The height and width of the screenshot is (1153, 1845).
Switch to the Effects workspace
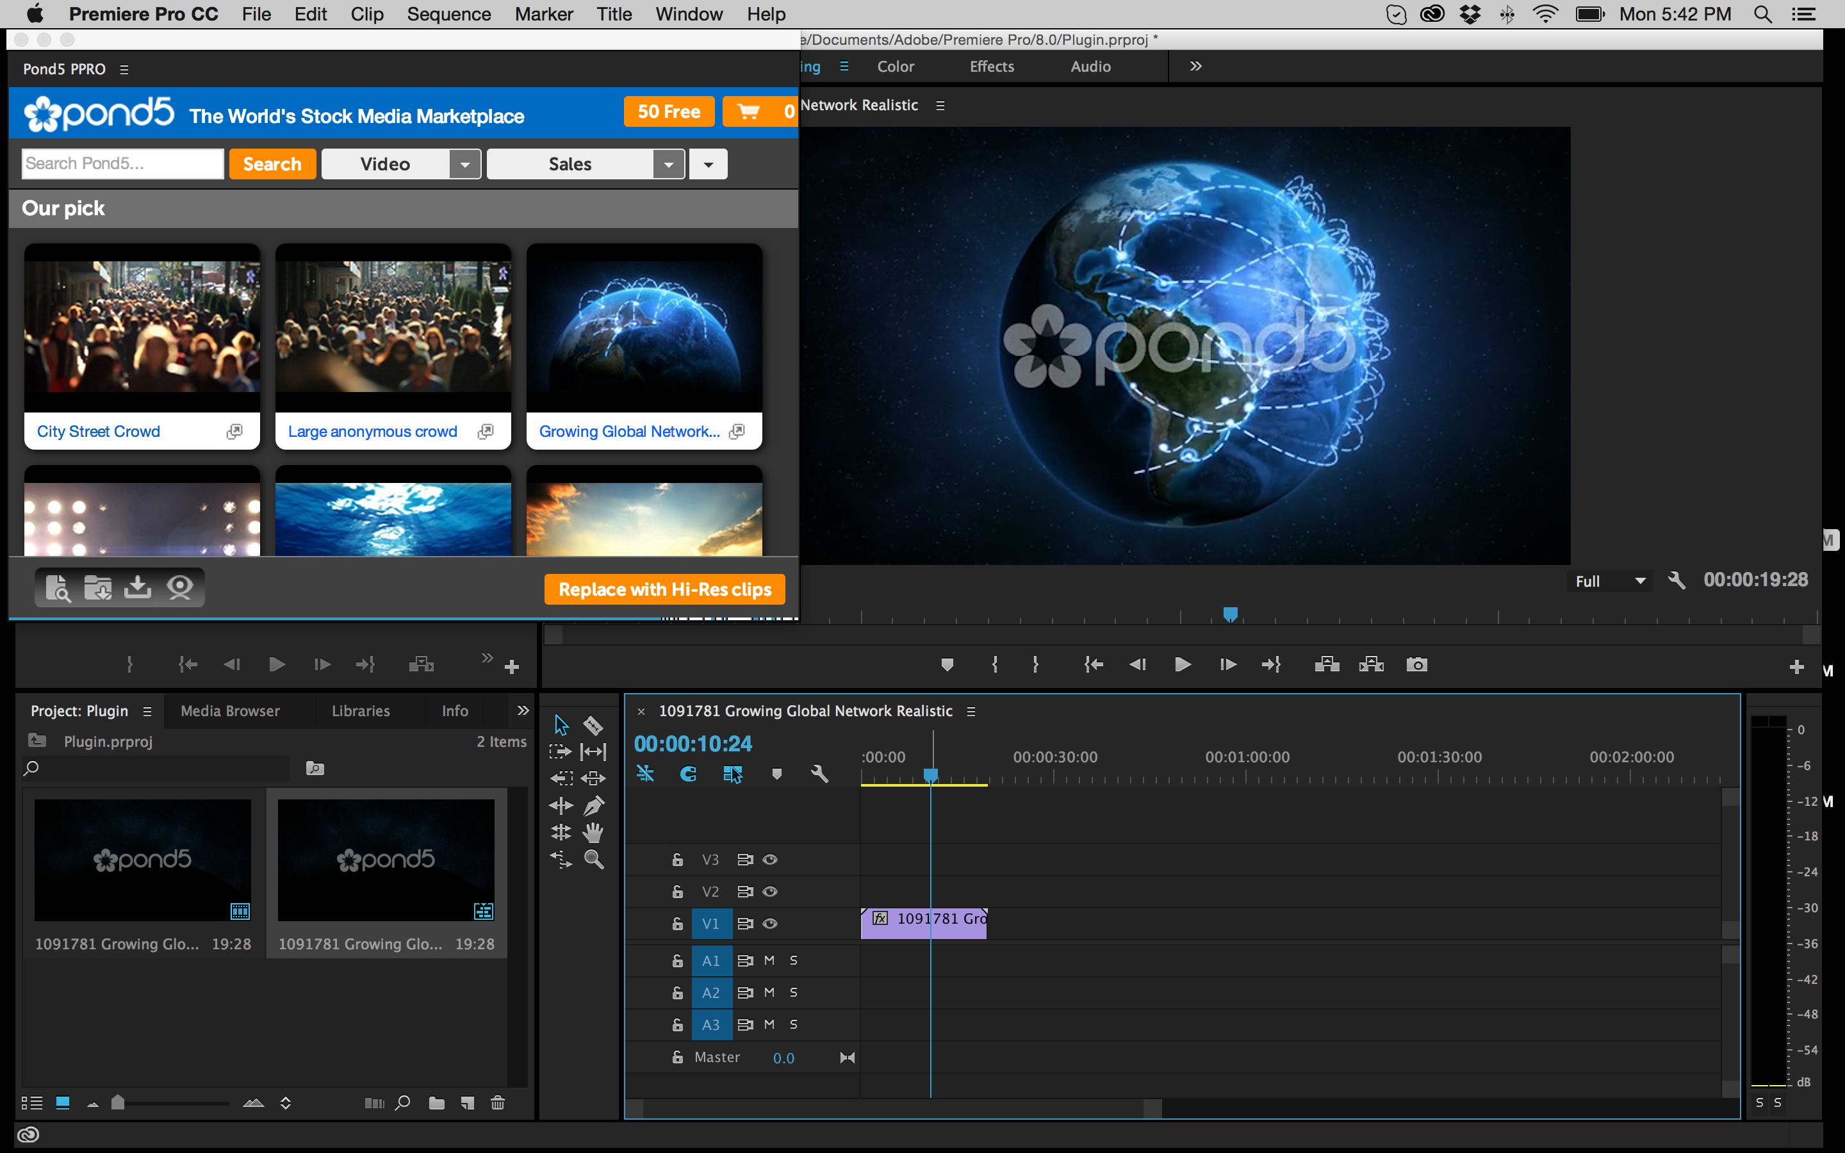pyautogui.click(x=992, y=67)
